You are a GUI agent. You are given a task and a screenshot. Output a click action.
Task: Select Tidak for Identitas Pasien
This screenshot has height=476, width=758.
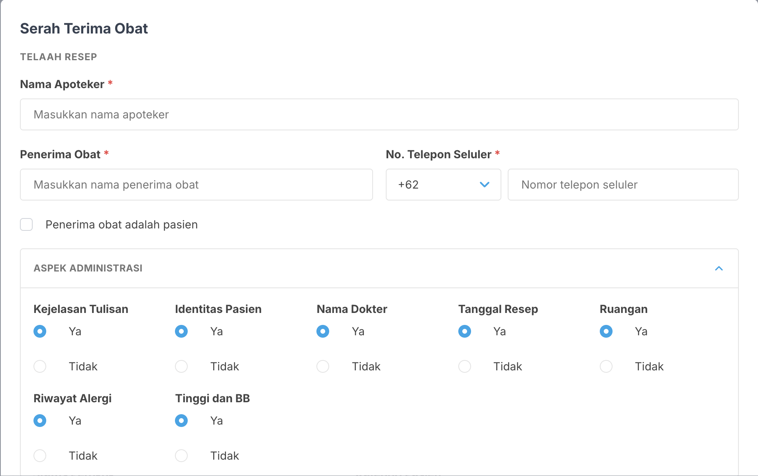pos(181,366)
